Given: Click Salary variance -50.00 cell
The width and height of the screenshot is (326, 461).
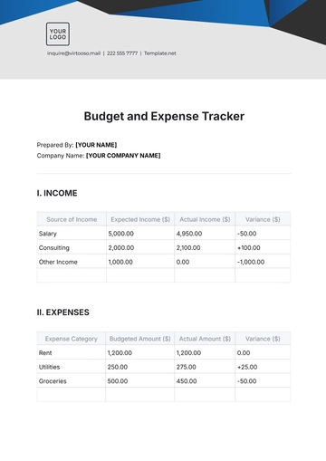Looking at the screenshot, I should coord(247,234).
